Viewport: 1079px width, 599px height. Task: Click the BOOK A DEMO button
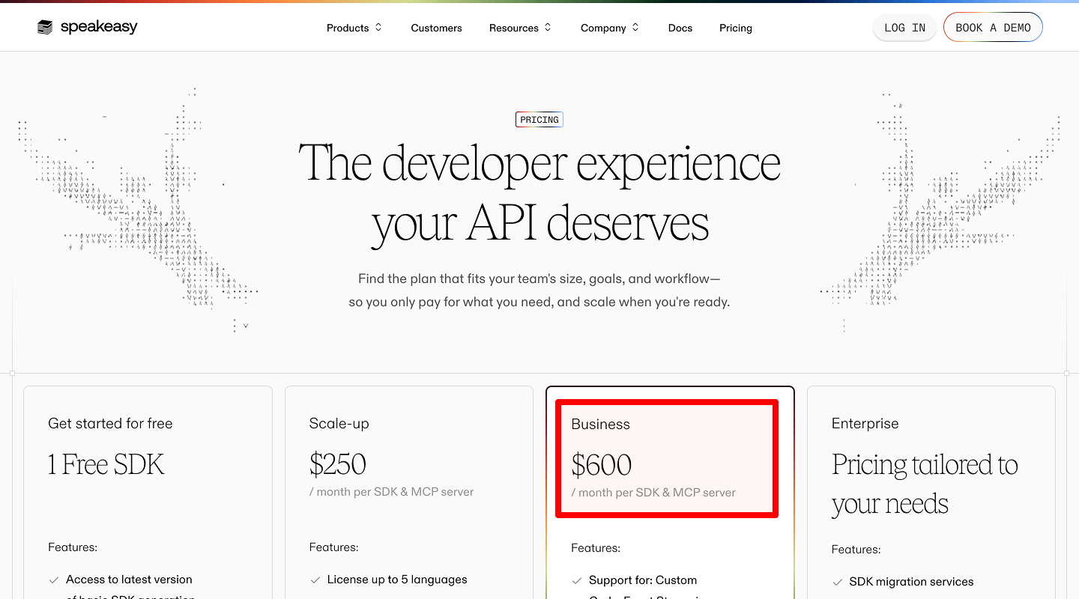coord(992,27)
